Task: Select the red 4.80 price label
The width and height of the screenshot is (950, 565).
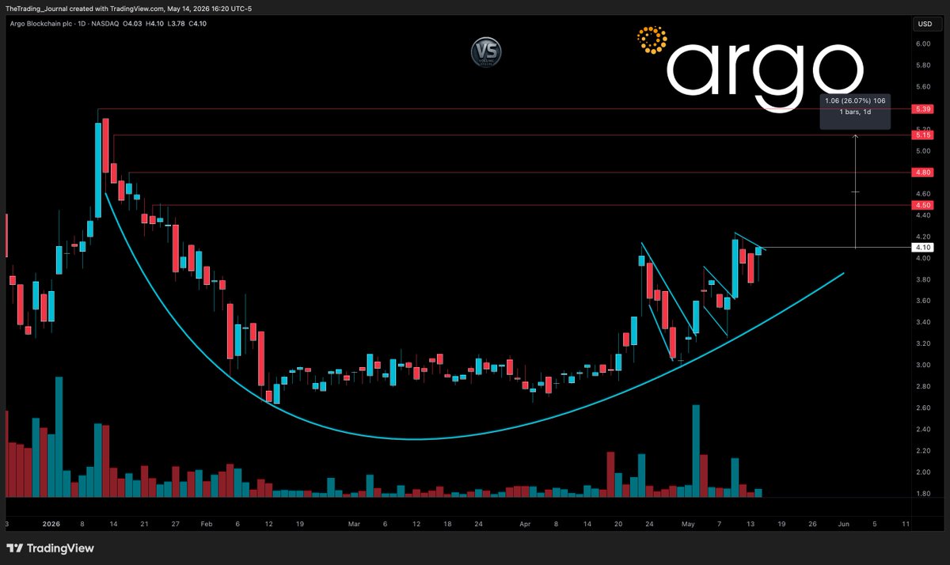Action: [923, 172]
